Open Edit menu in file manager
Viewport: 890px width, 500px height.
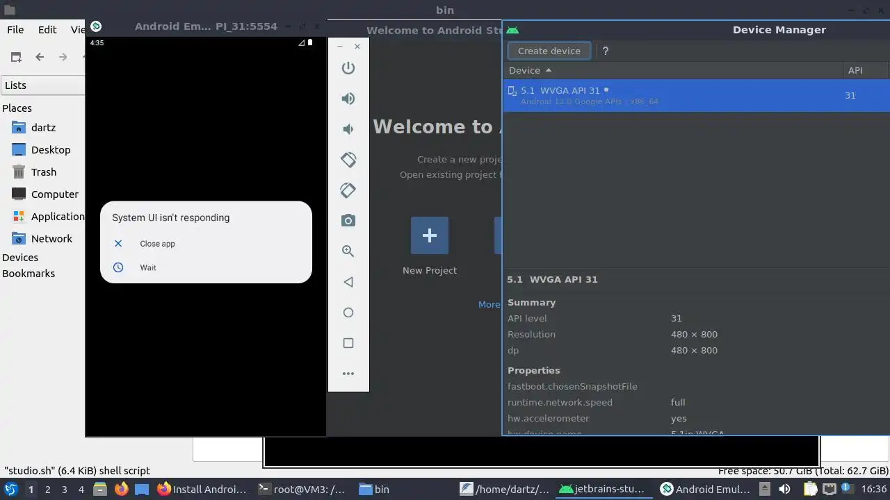click(x=47, y=30)
